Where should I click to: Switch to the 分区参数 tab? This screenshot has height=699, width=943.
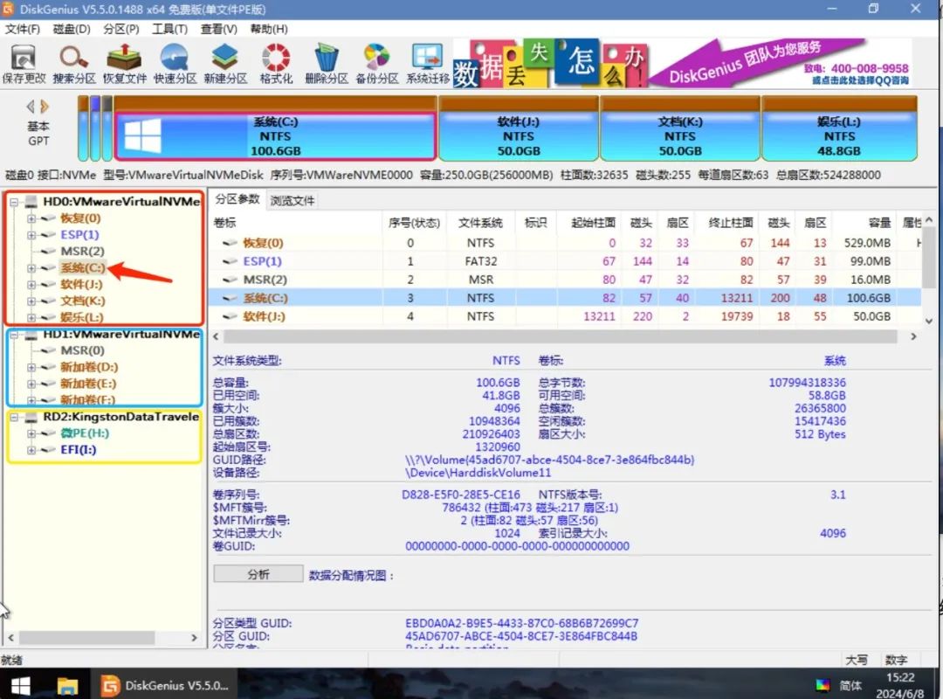pyautogui.click(x=237, y=199)
